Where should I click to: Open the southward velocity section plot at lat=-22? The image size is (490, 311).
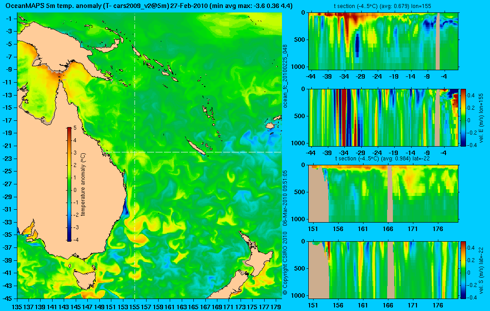383,270
